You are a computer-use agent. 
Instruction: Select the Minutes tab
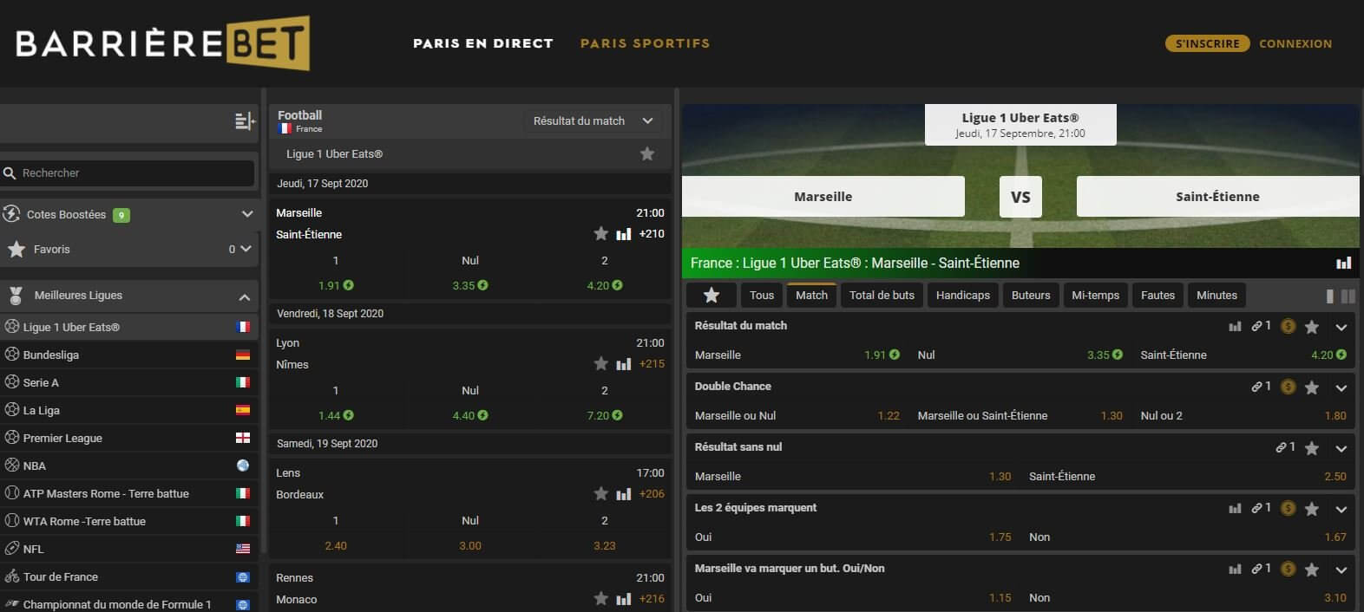coord(1216,295)
